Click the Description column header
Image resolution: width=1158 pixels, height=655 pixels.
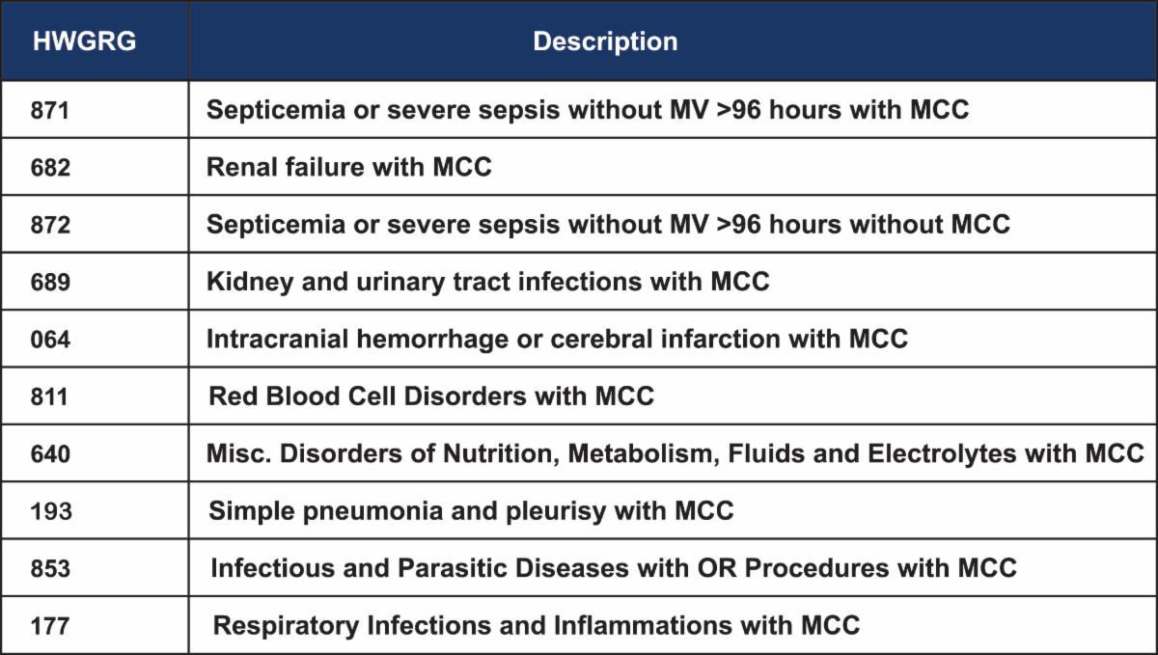click(x=605, y=42)
